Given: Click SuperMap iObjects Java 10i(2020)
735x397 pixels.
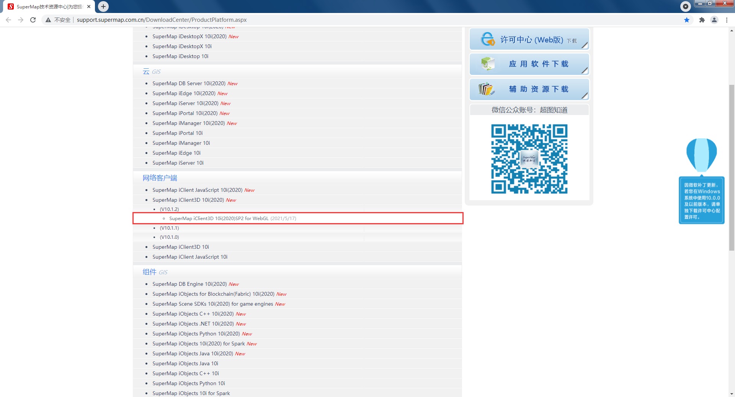Looking at the screenshot, I should pos(193,353).
